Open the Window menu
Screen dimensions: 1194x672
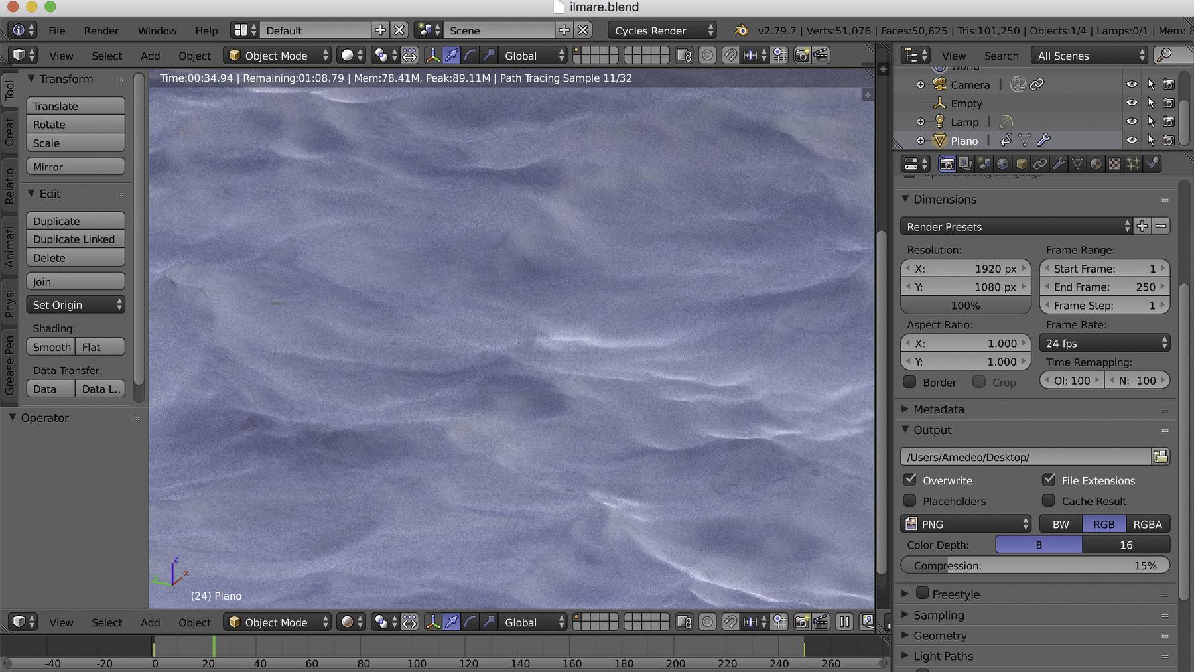point(157,31)
